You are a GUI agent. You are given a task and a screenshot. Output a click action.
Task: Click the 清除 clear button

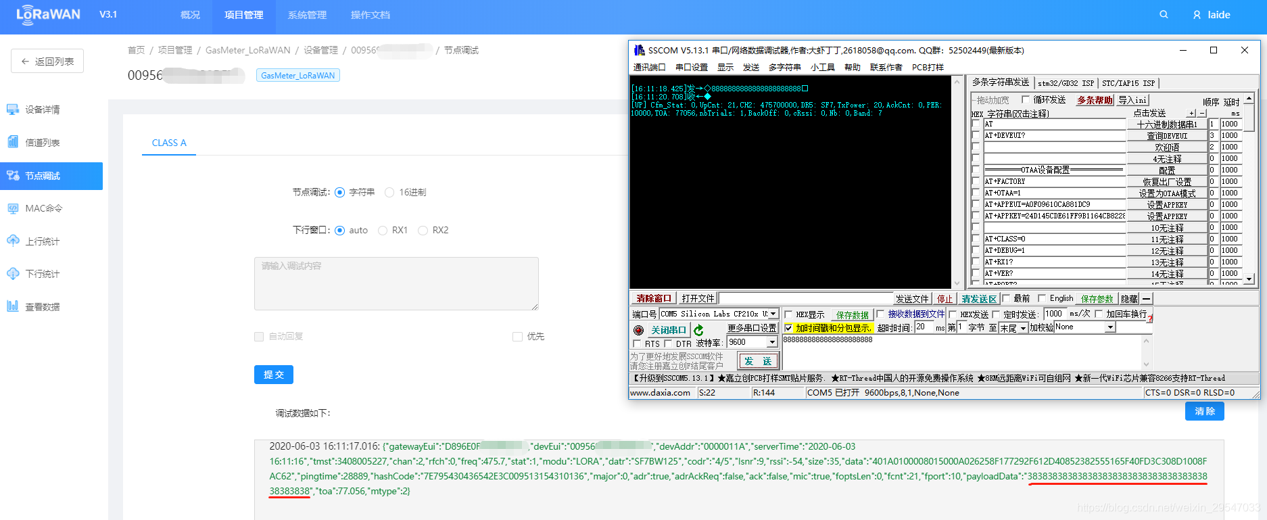click(1205, 411)
